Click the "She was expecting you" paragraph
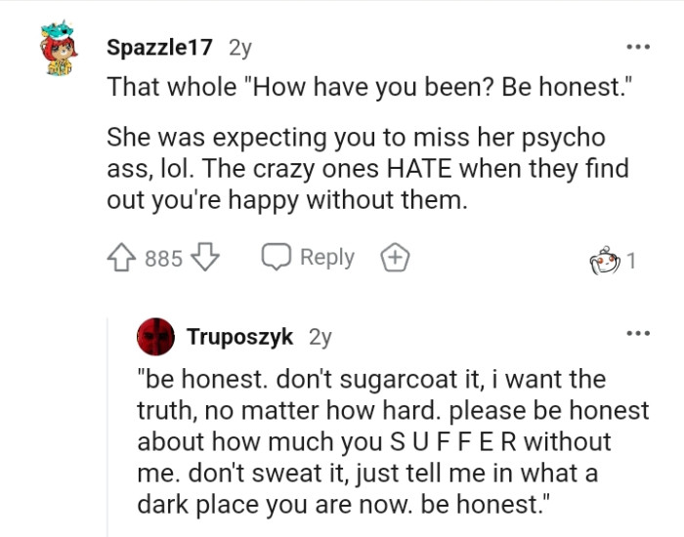684x537 pixels. tap(366, 169)
